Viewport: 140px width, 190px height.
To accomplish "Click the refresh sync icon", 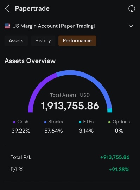I will 132,8.
